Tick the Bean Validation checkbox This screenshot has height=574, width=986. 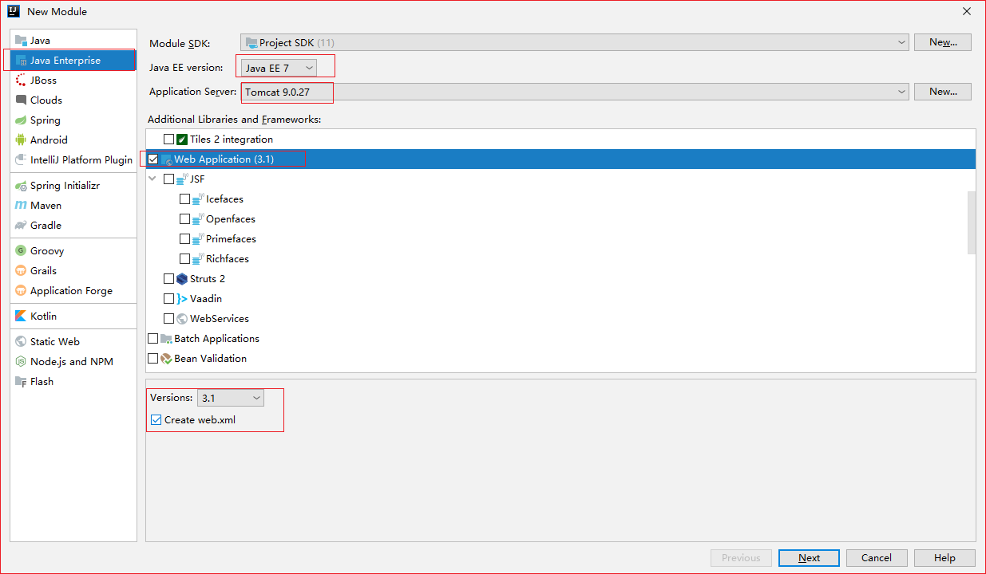tap(153, 359)
